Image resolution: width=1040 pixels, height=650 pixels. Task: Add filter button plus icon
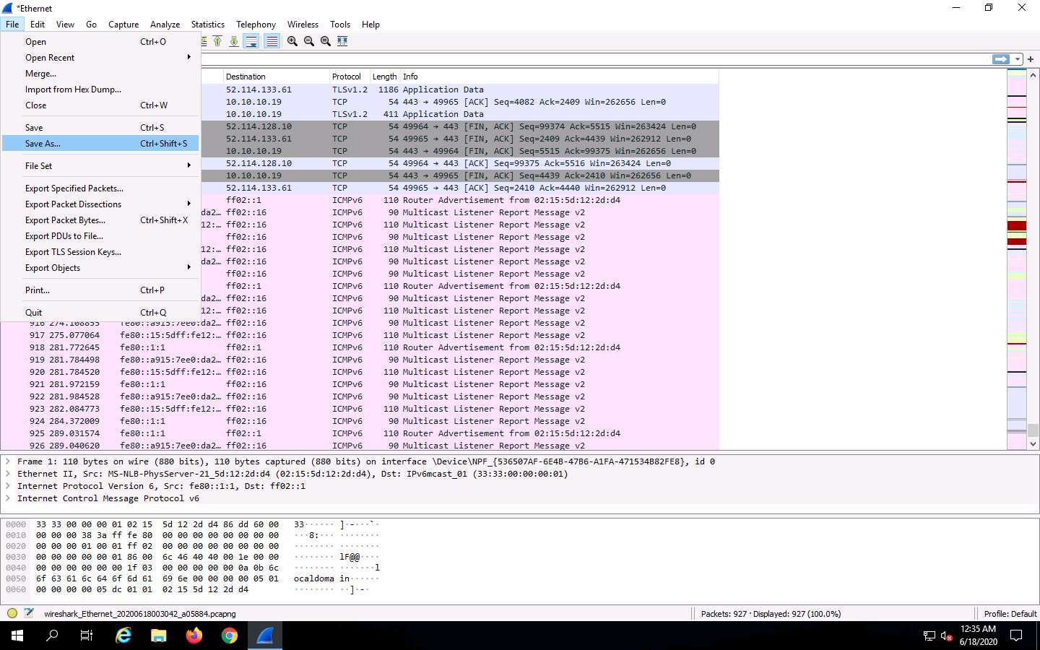(x=1031, y=59)
